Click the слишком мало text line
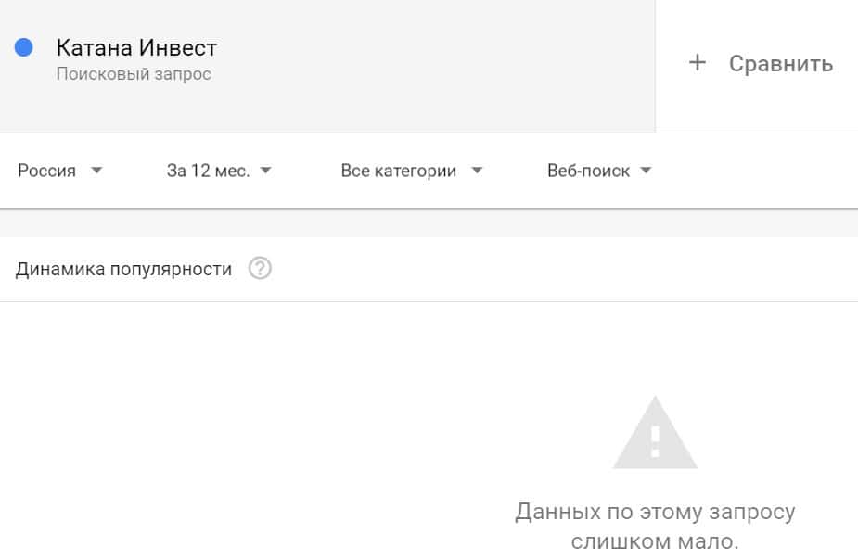858x559 pixels. (x=655, y=541)
